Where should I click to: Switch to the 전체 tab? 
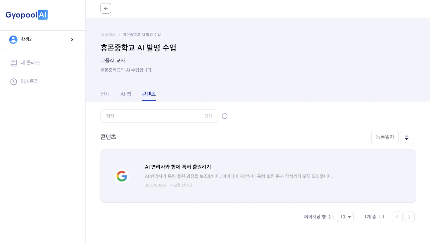[x=105, y=94]
